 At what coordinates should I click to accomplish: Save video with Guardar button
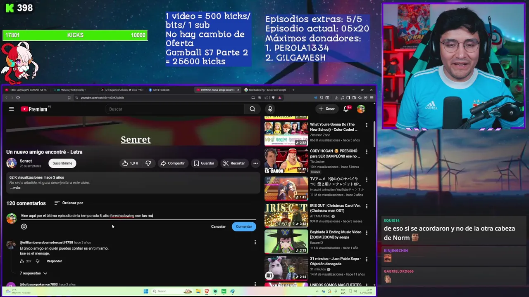pos(204,163)
